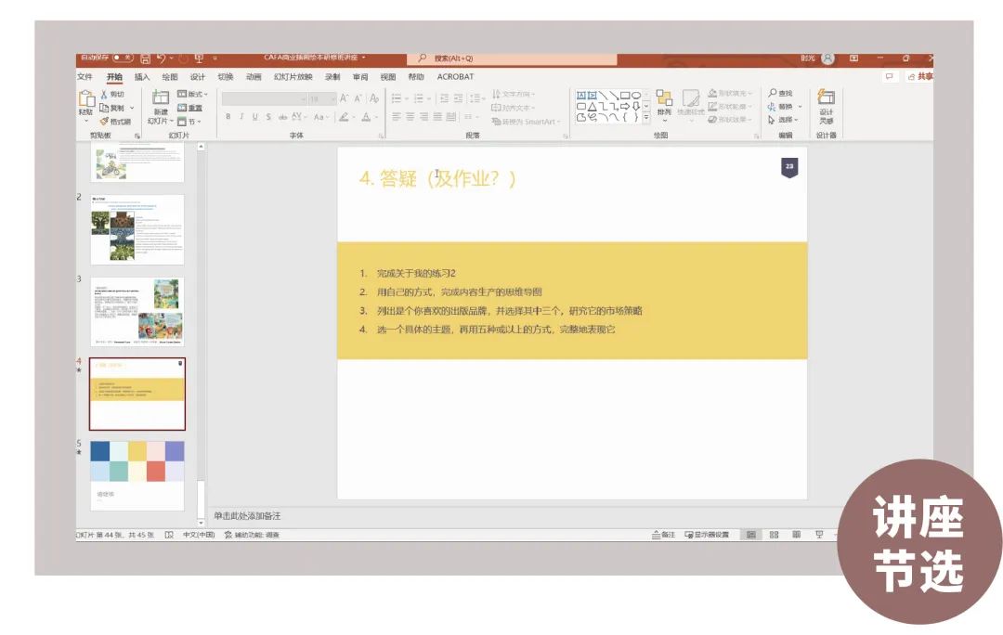Open the Arrange (排列) tool
1003x635 pixels.
[664, 100]
